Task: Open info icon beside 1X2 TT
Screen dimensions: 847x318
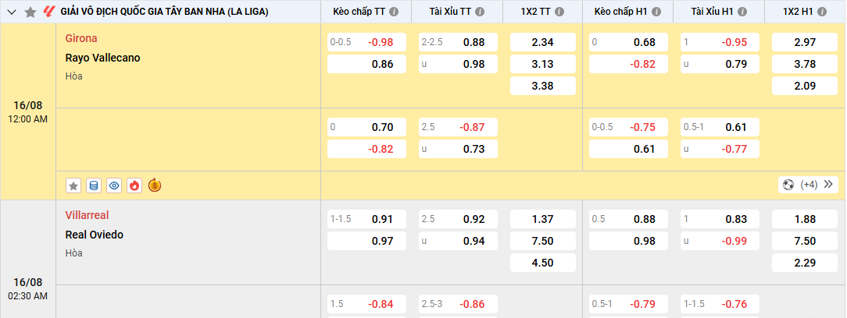Action: point(559,12)
